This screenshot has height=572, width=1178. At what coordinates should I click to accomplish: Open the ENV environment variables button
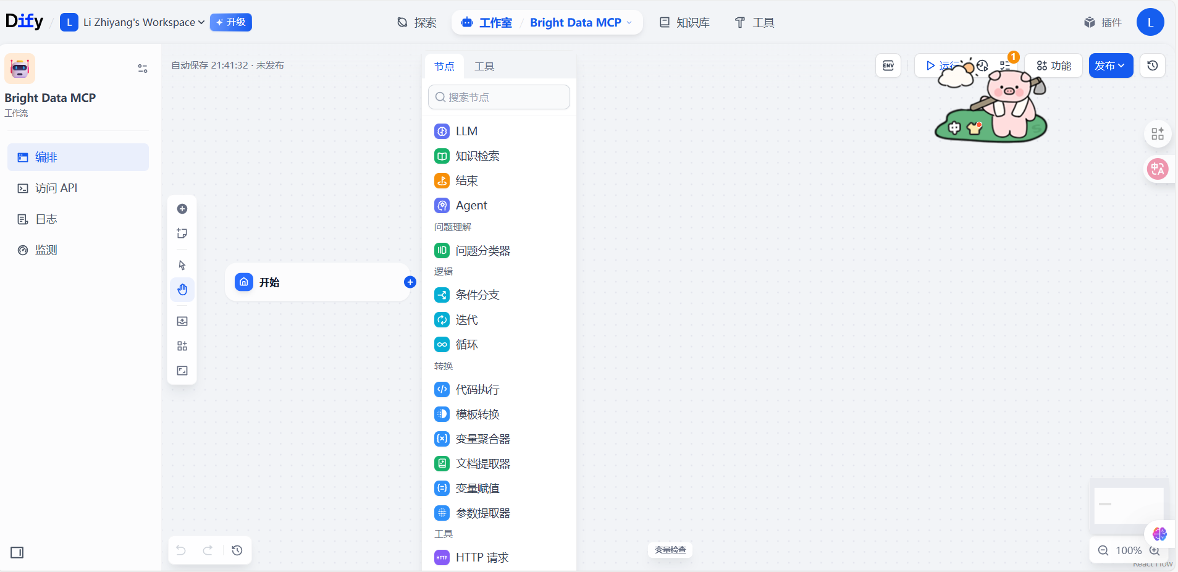tap(888, 65)
